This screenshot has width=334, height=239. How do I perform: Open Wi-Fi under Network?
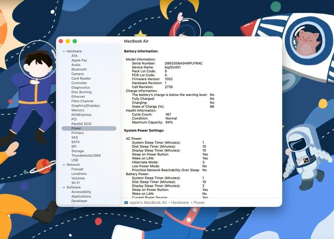pyautogui.click(x=76, y=183)
